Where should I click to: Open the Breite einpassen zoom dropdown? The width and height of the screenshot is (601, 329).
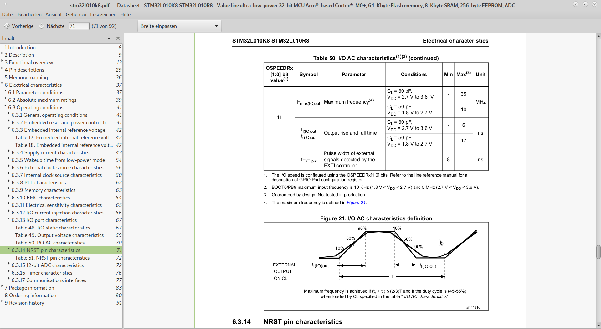[179, 26]
